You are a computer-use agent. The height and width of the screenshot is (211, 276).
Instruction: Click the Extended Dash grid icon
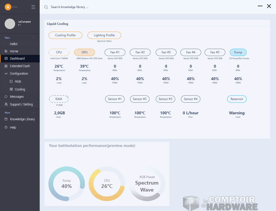pos(6,66)
